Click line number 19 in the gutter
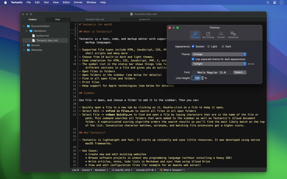 tap(75, 100)
